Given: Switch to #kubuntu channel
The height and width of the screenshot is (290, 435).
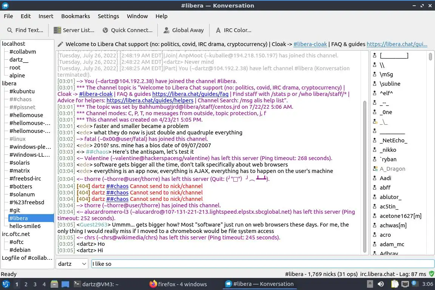Looking at the screenshot, I should coord(22,91).
